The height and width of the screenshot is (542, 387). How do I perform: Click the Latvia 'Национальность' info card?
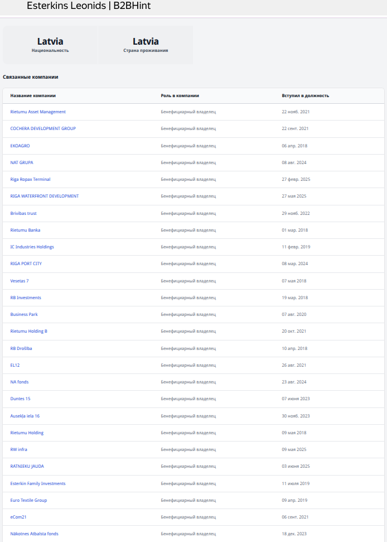tap(50, 45)
